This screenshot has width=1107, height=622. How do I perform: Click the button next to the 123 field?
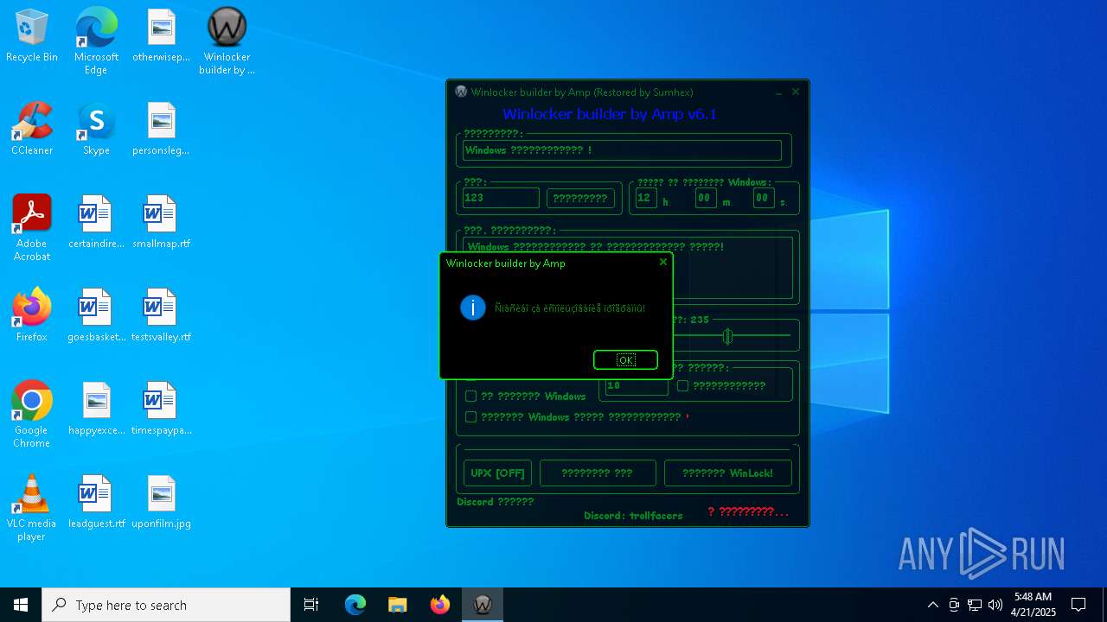(x=580, y=198)
